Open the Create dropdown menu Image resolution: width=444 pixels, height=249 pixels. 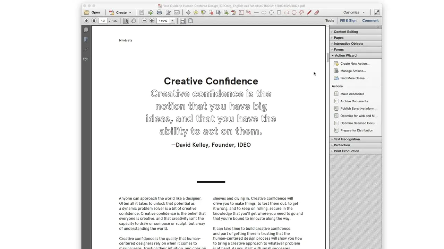[x=120, y=12]
